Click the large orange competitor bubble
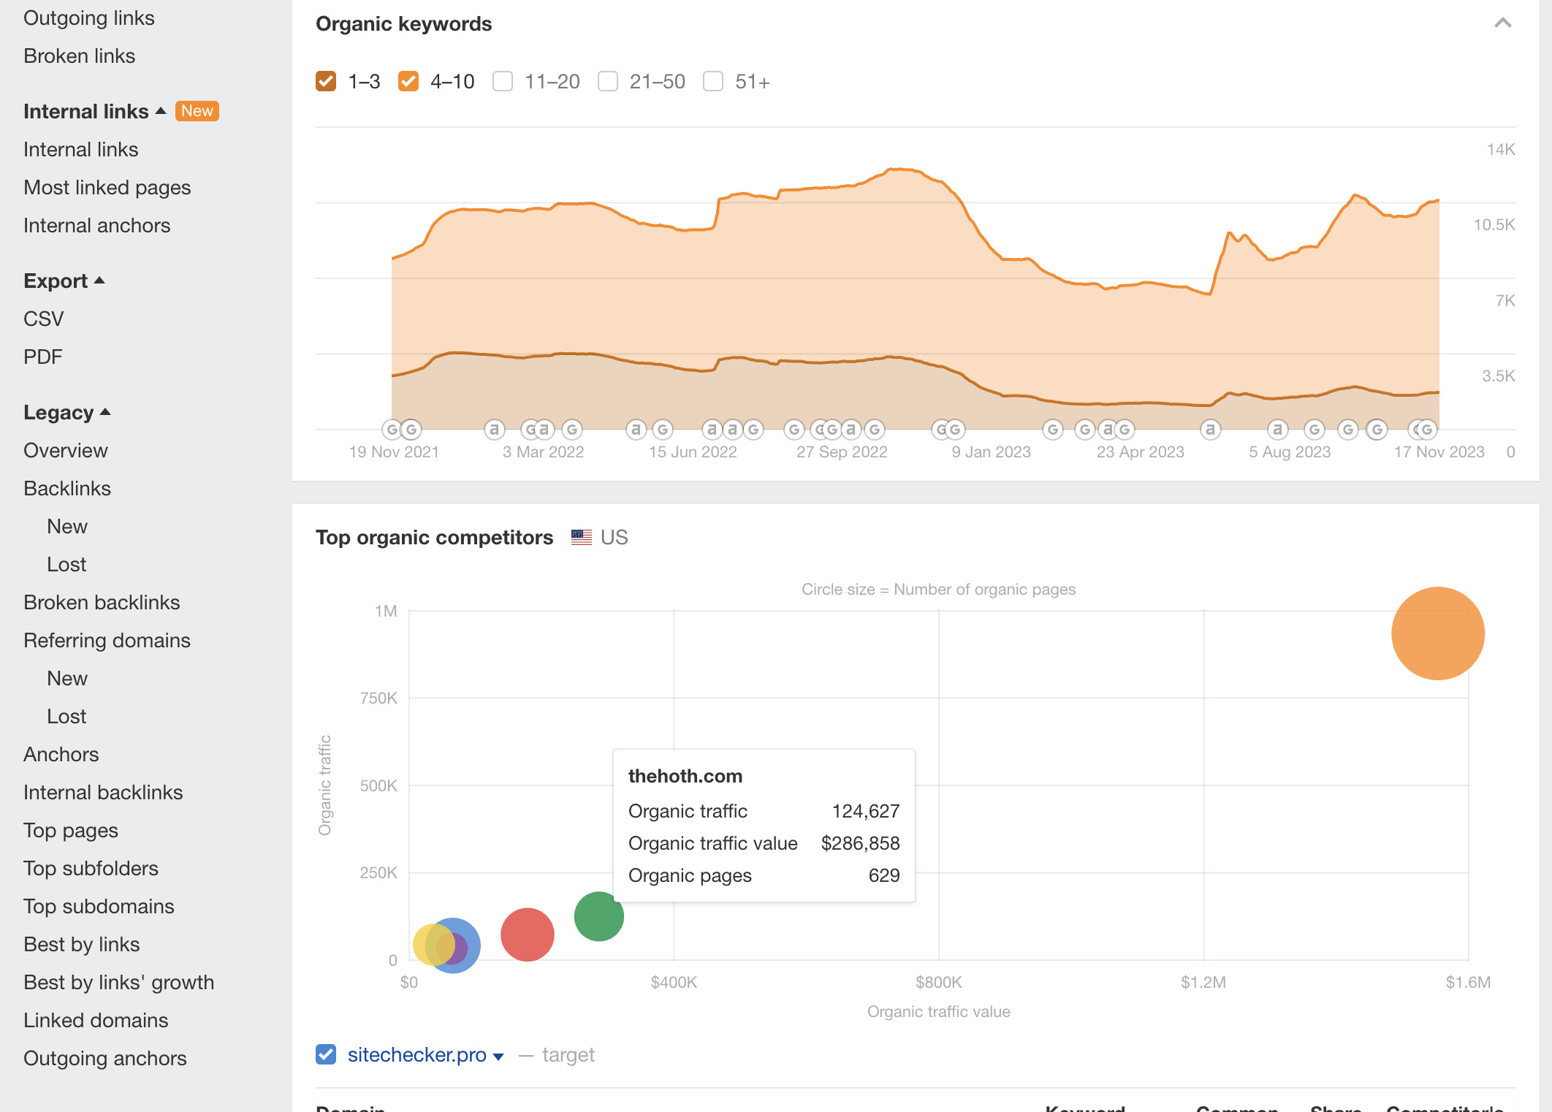Viewport: 1552px width, 1112px height. pyautogui.click(x=1437, y=633)
